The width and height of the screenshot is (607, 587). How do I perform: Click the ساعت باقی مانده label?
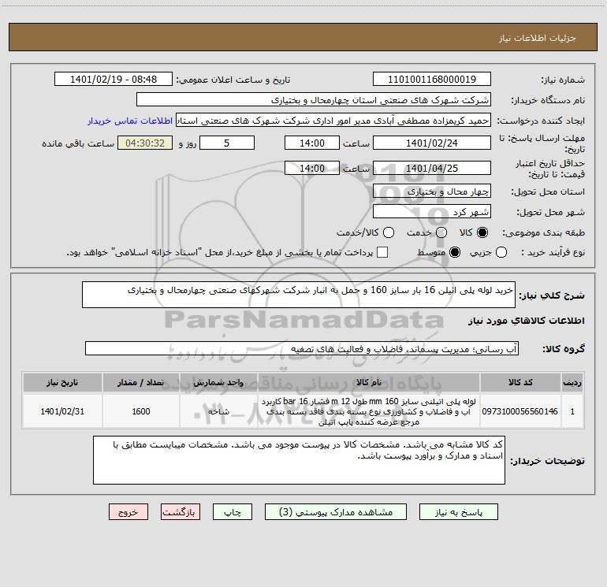click(78, 143)
